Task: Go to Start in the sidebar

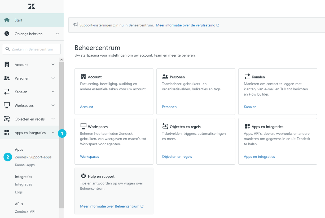Action: click(x=32, y=20)
